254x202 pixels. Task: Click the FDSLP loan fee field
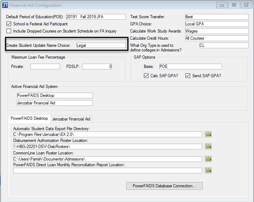pyautogui.click(x=97, y=66)
